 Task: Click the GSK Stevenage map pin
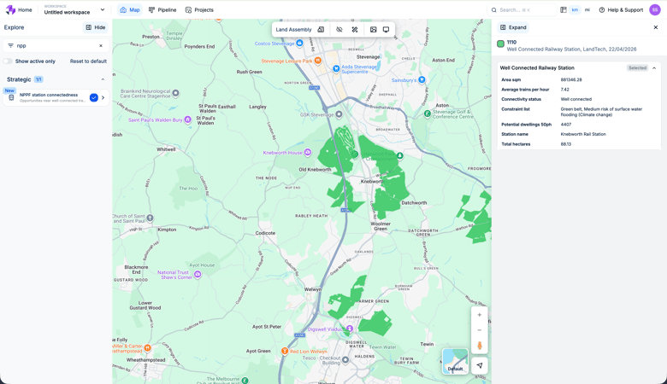339,114
